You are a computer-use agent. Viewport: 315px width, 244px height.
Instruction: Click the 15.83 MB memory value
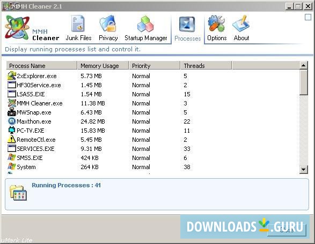(93, 131)
